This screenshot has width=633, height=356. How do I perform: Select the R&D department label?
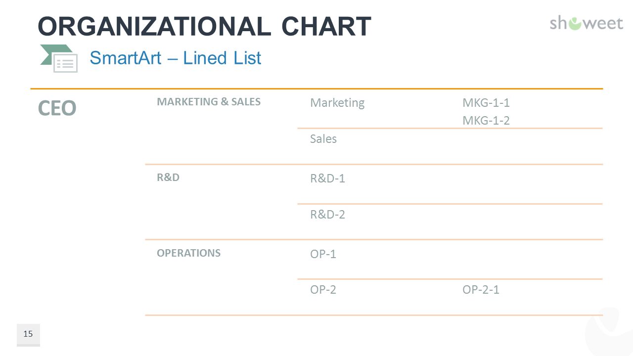click(x=168, y=178)
